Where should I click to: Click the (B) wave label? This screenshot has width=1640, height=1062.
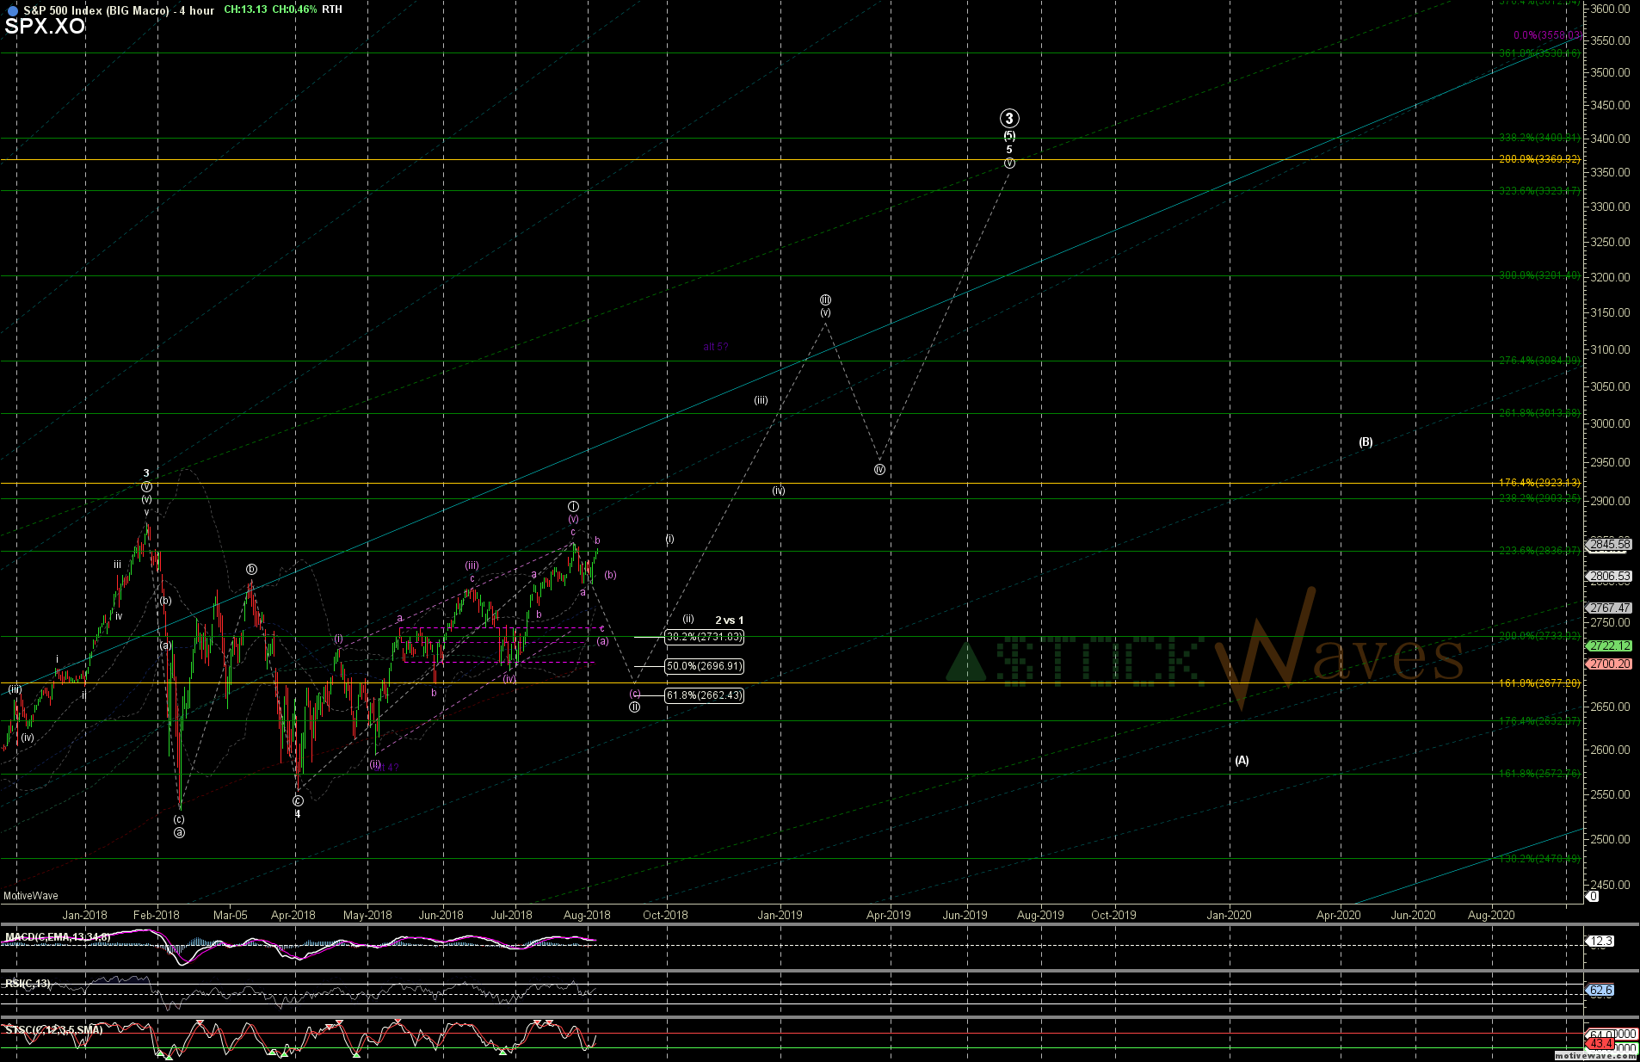(1366, 442)
